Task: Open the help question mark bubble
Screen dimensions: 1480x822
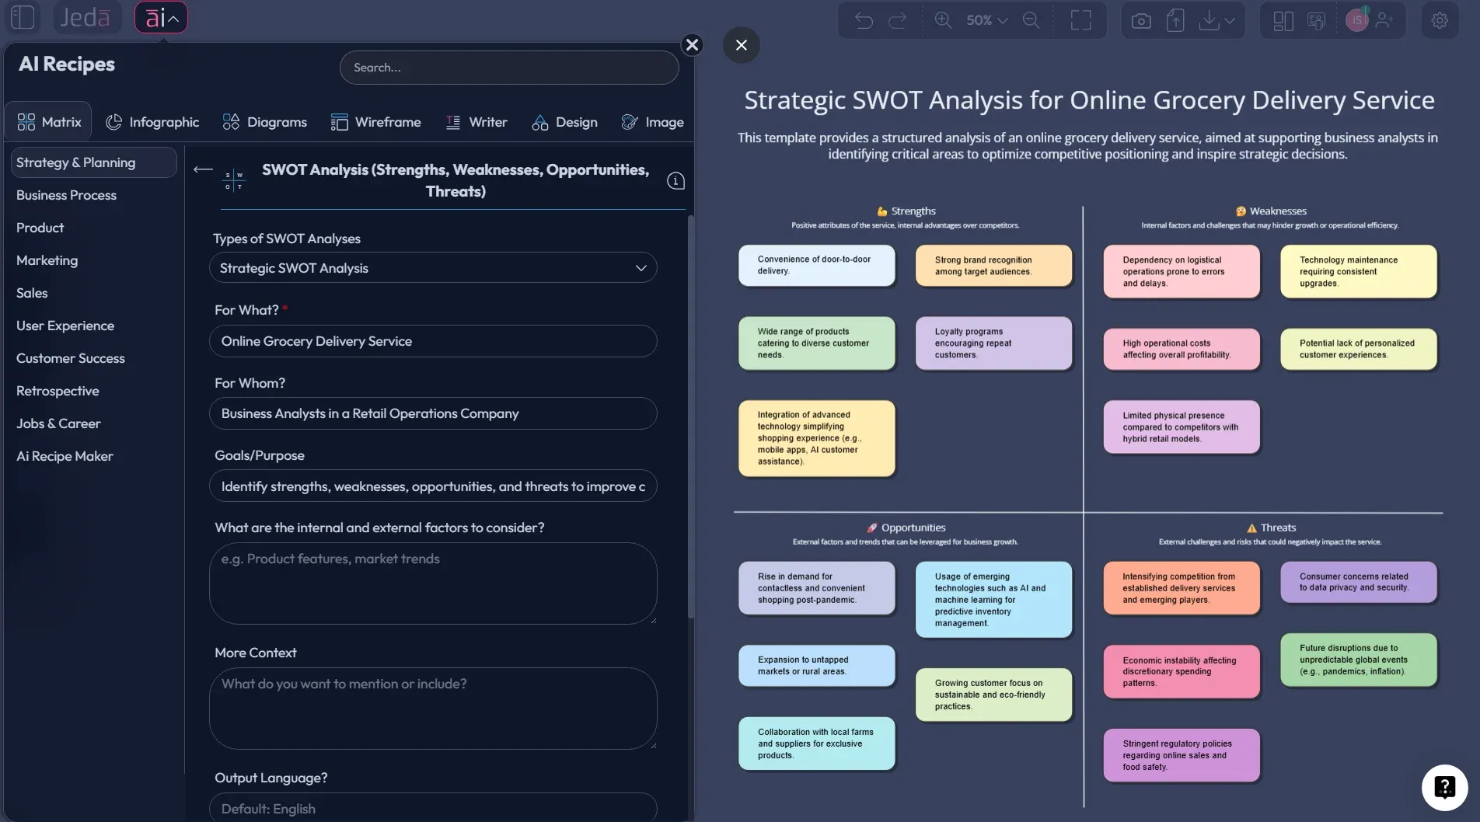Action: pos(1443,787)
